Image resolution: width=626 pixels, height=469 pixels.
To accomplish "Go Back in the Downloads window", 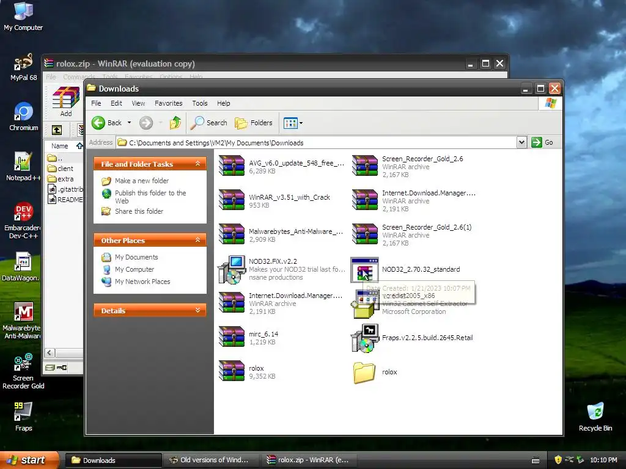I will point(106,123).
